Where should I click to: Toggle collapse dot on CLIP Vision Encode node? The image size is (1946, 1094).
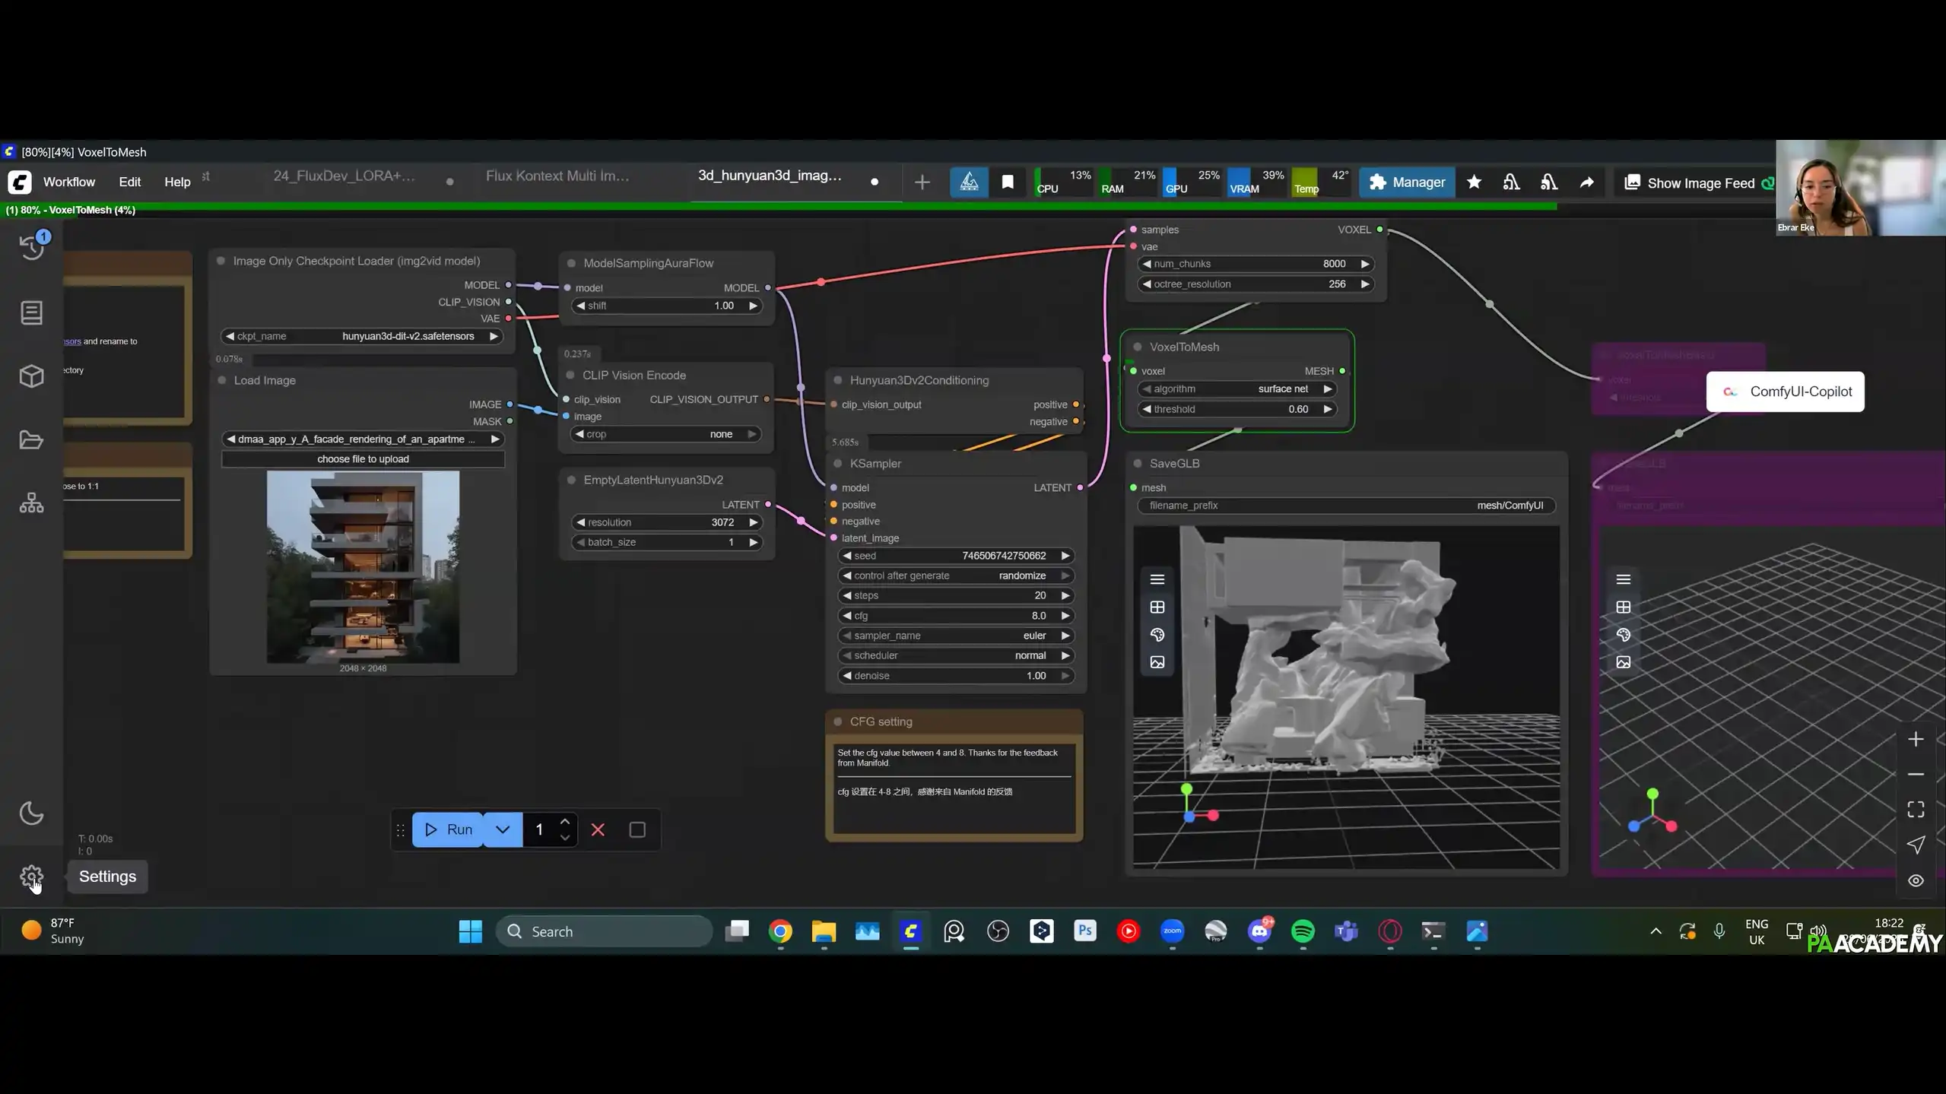(570, 375)
